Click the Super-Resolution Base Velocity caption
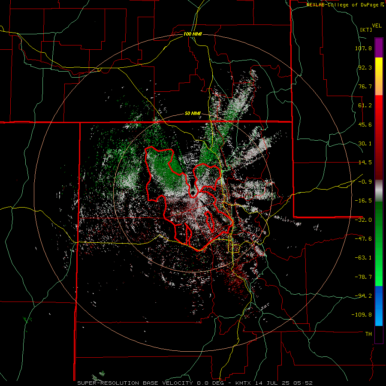This screenshot has height=386, width=386. [195, 383]
